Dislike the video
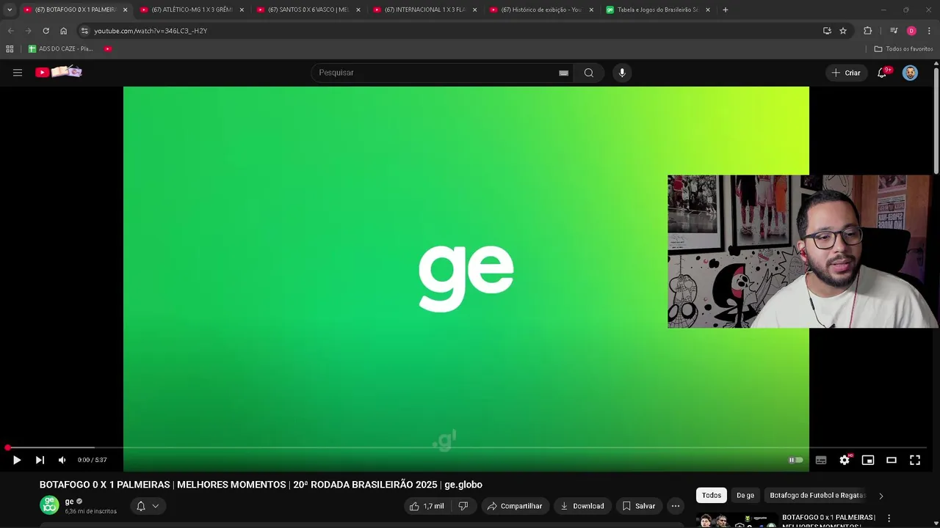The width and height of the screenshot is (940, 528). 463,506
